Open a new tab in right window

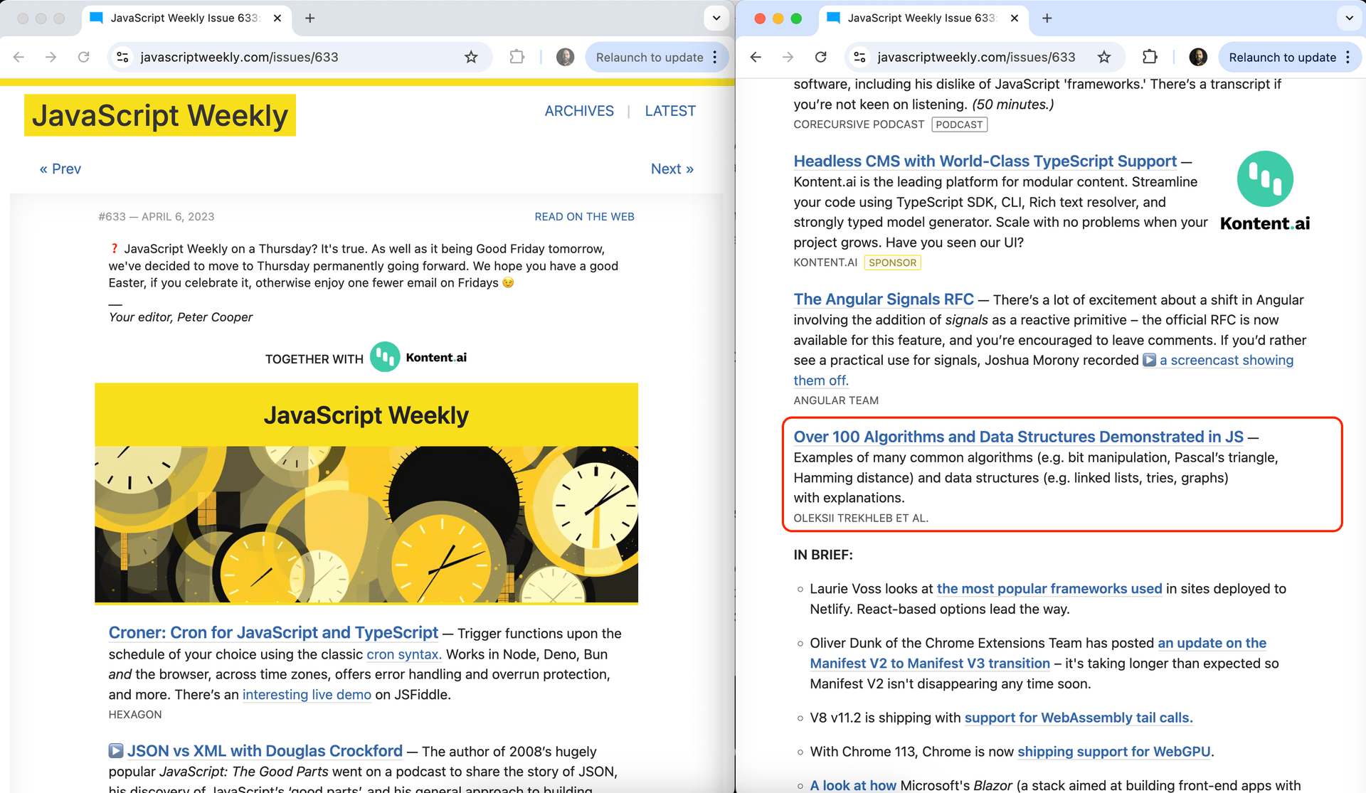click(1047, 18)
